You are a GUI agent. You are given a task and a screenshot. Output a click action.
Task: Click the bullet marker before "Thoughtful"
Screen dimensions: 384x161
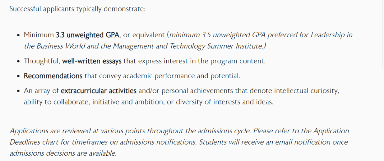pyautogui.click(x=18, y=61)
